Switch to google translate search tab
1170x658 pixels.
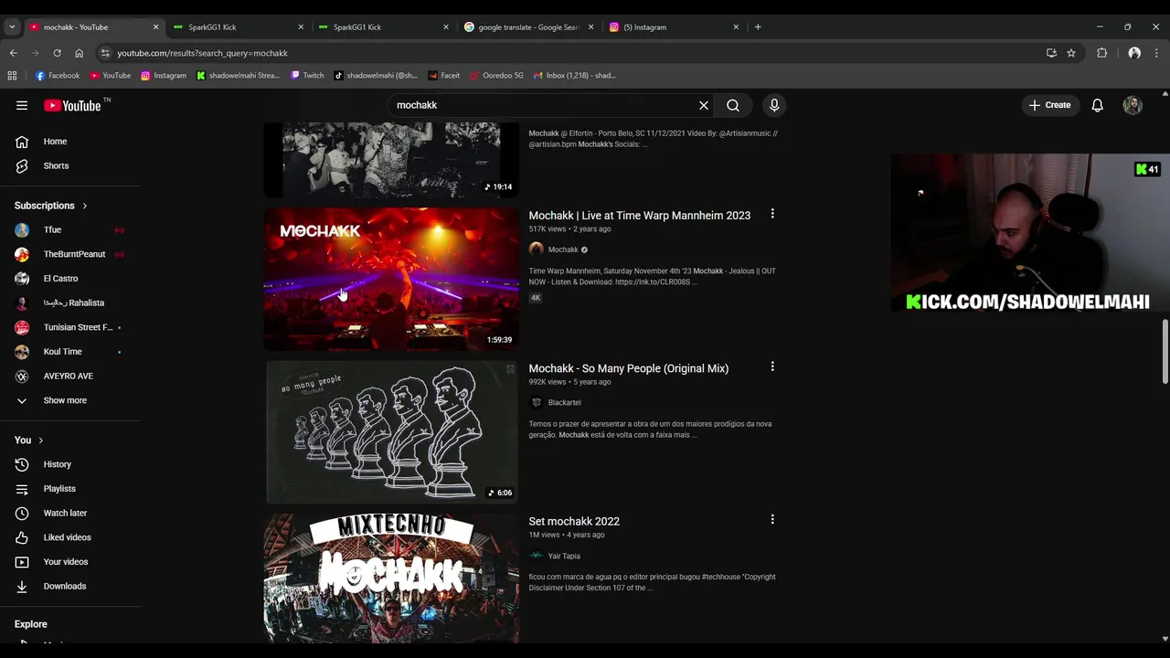[529, 27]
